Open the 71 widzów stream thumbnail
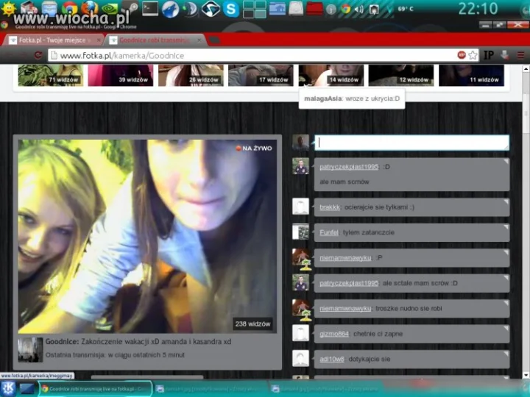This screenshot has height=397, width=530. click(x=50, y=75)
